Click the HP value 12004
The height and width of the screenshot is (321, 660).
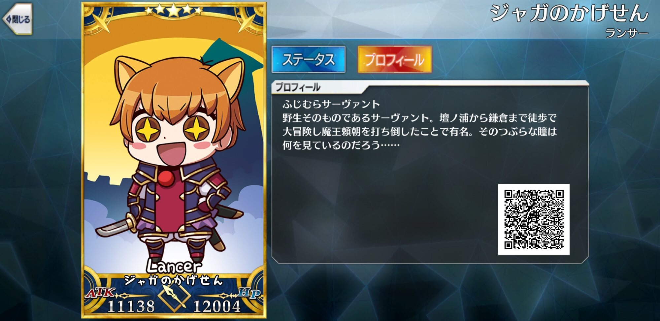[x=217, y=306]
